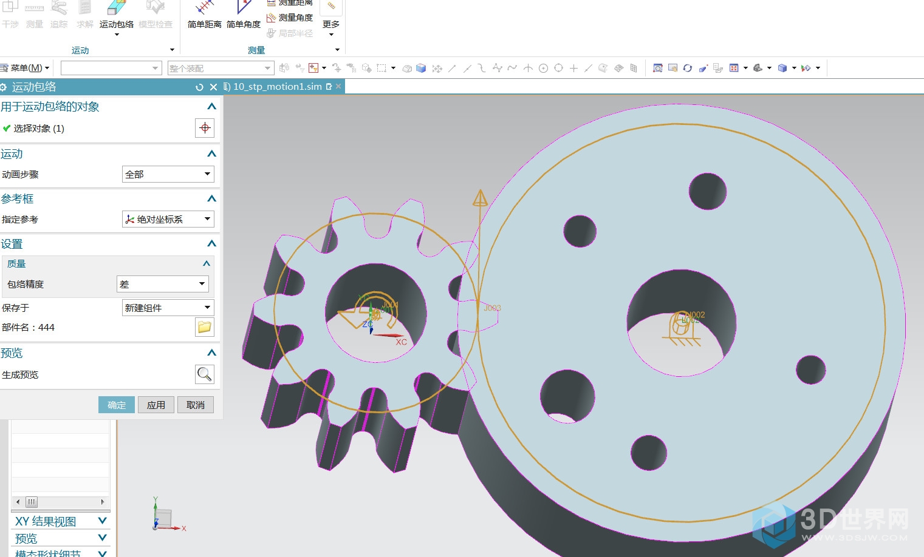The height and width of the screenshot is (557, 924).
Task: Click the rectangle selection icon
Action: (382, 68)
